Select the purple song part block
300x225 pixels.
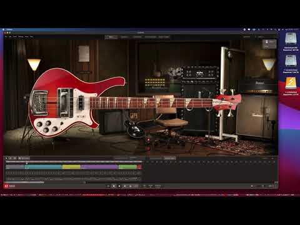tap(99, 167)
